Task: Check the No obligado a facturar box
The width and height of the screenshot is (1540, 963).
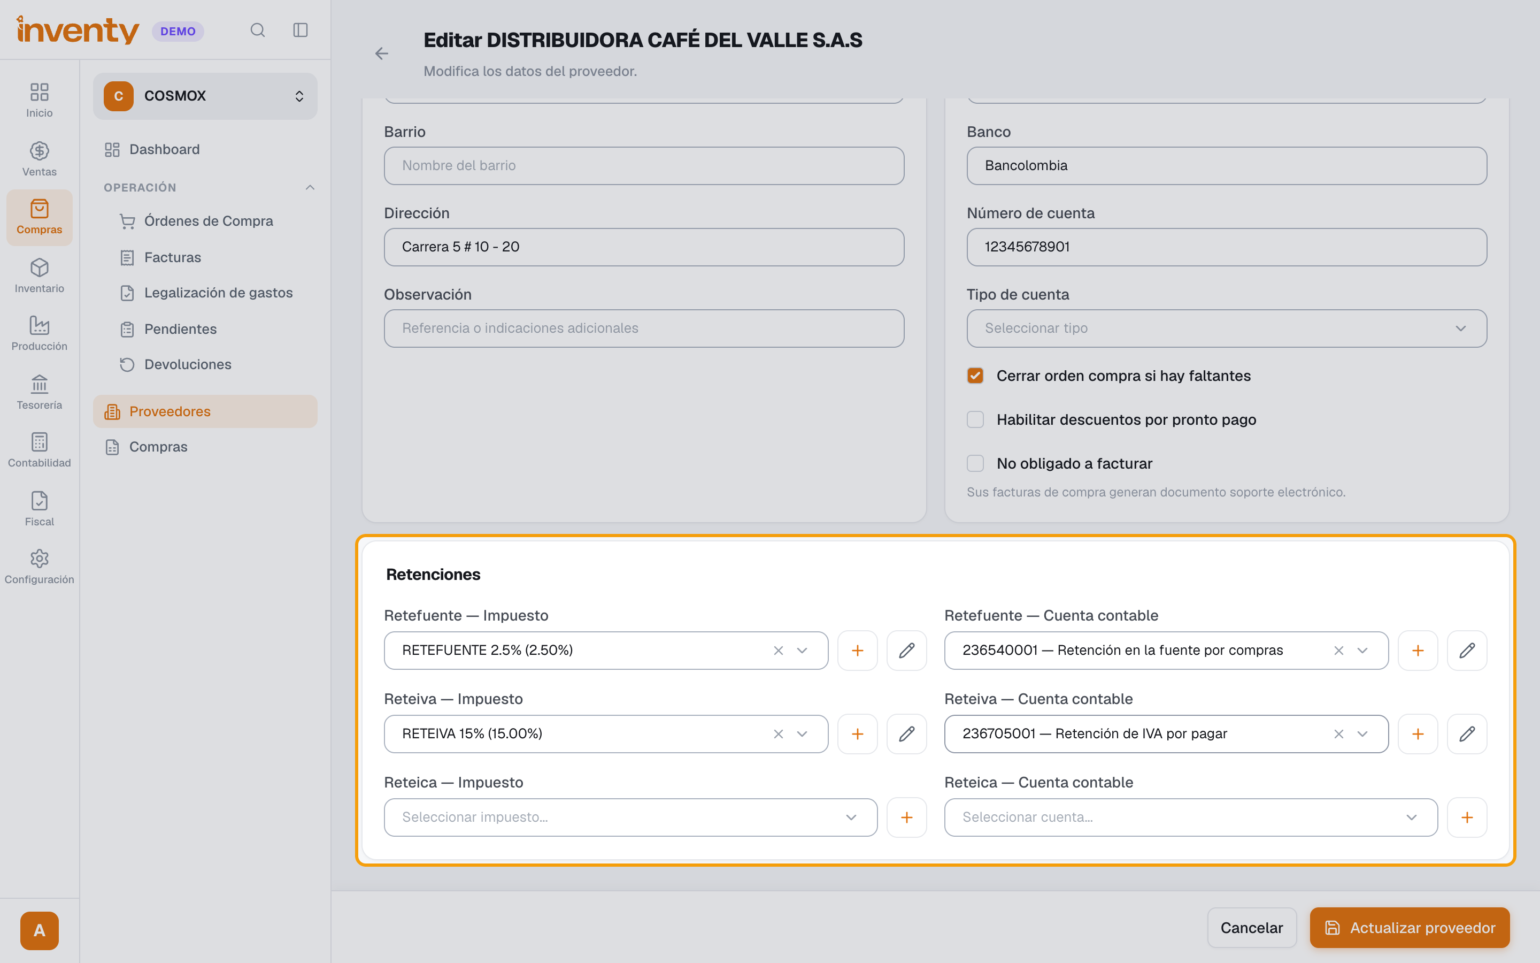Action: click(x=975, y=464)
